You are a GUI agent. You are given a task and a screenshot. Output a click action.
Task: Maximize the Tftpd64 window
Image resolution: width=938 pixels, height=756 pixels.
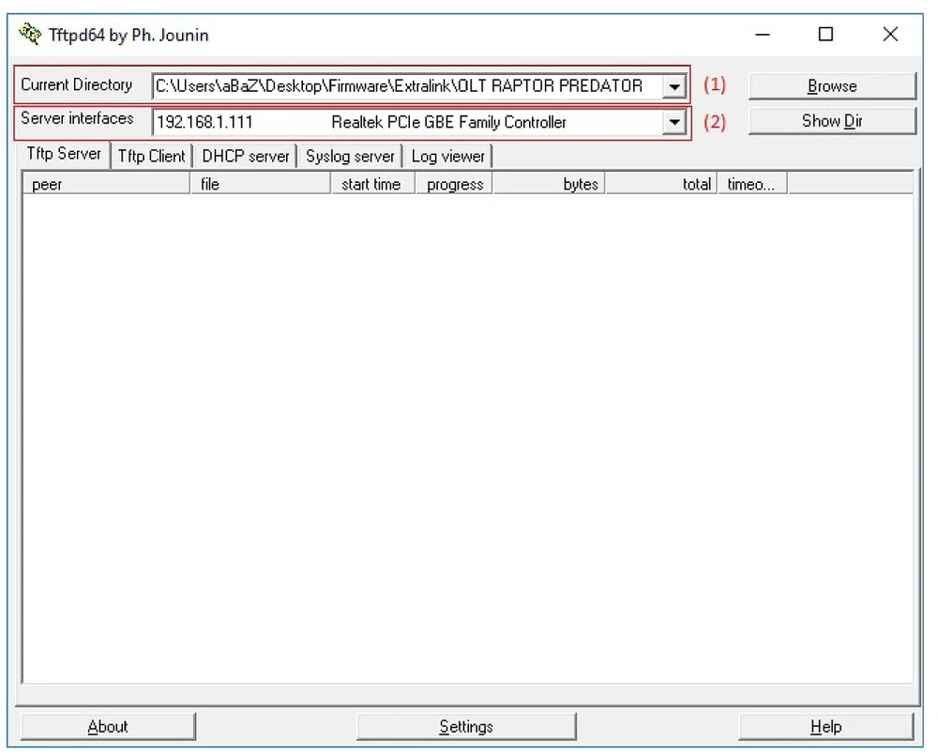pos(825,36)
